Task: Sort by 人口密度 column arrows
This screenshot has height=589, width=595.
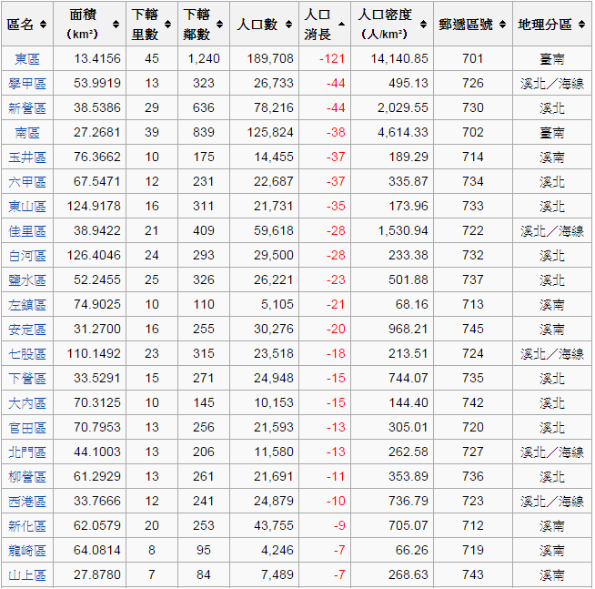Action: [423, 25]
